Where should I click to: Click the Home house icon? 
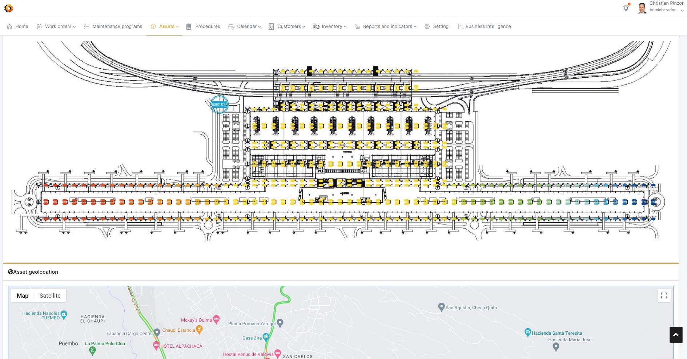[9, 26]
